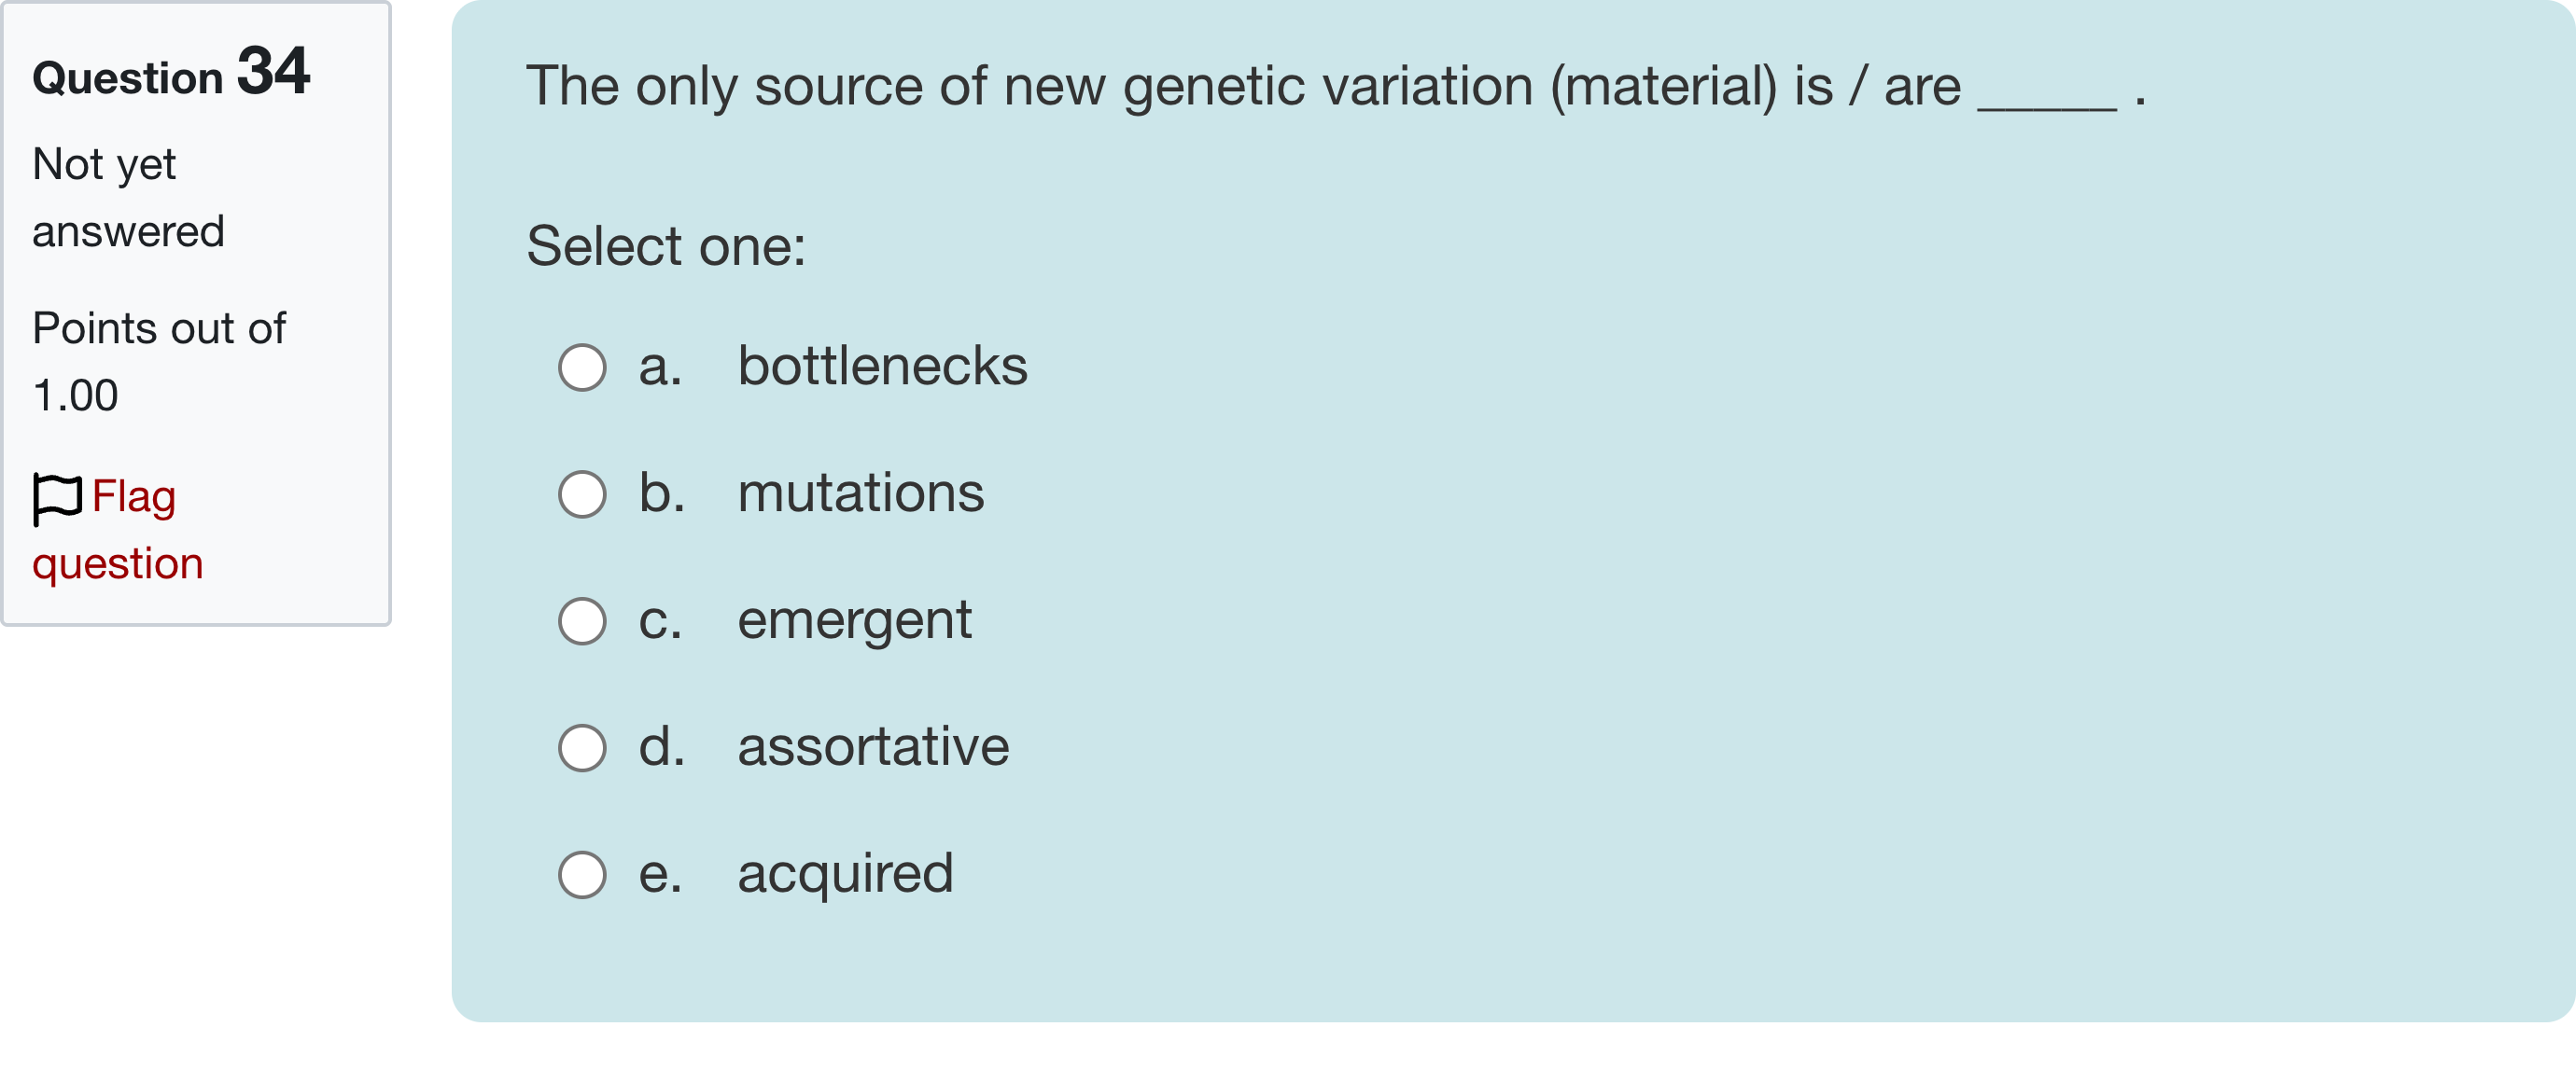Mark the radio button for option e
2576x1082 pixels.
point(582,875)
